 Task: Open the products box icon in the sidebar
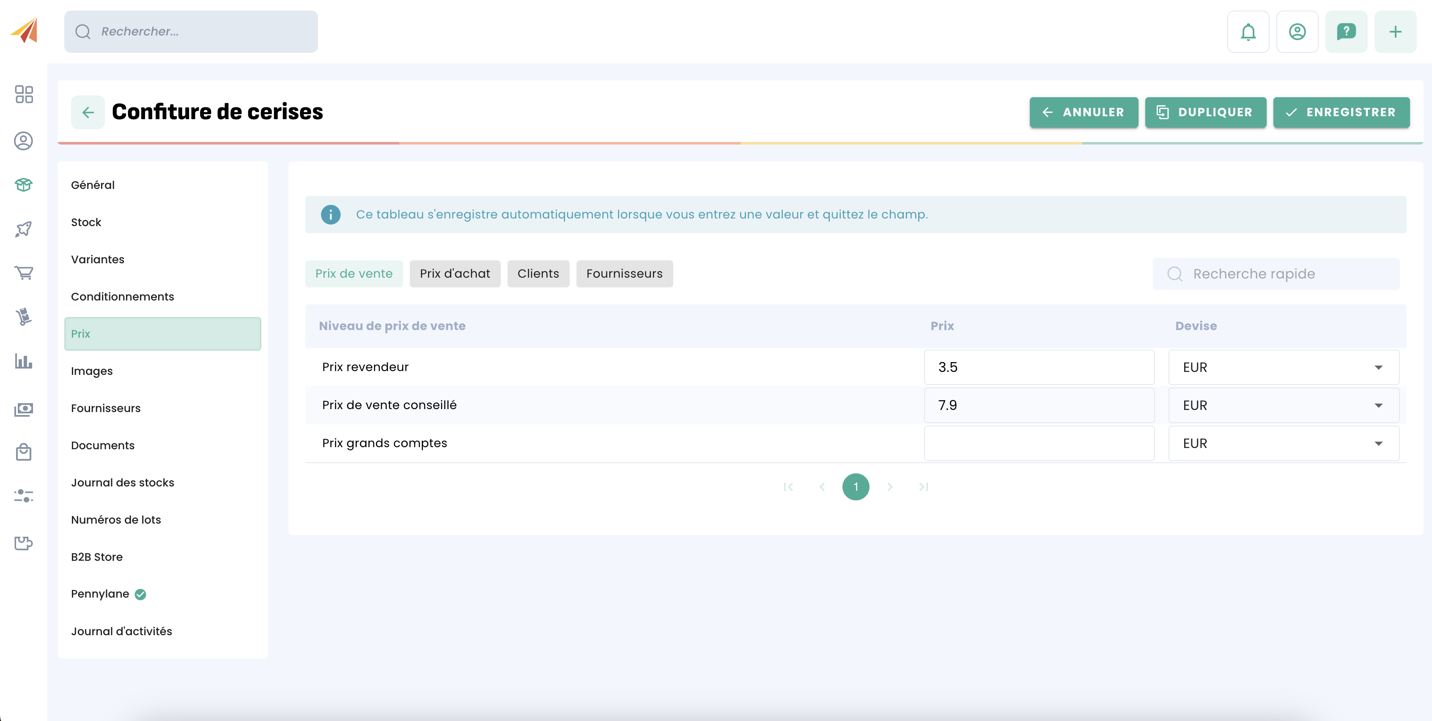(x=23, y=184)
